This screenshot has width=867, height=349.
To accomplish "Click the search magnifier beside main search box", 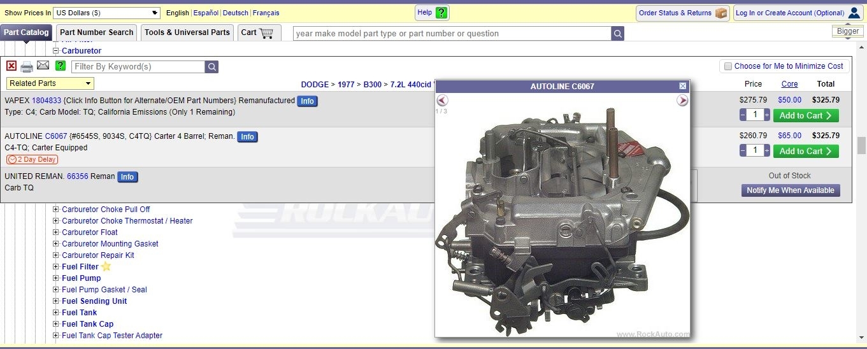I will pos(617,34).
